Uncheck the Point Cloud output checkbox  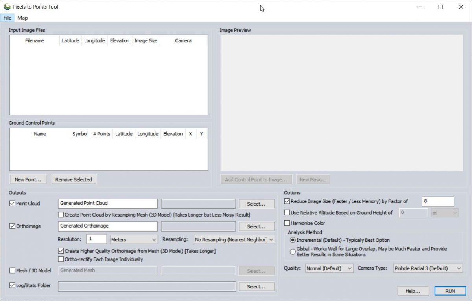(12, 203)
